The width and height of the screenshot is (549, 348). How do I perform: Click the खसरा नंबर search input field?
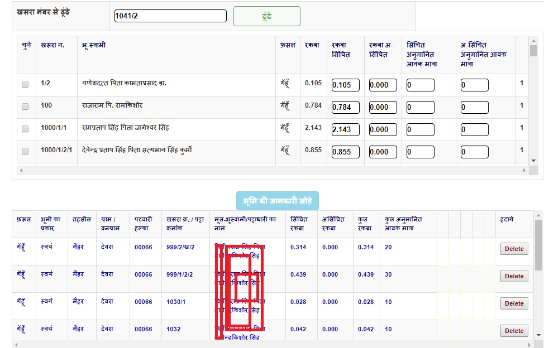coord(170,16)
